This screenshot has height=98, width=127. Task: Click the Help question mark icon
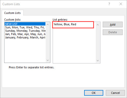point(109,4)
